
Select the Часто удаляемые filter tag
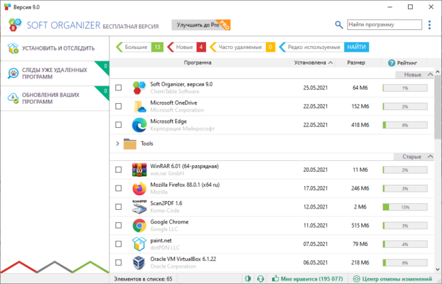pos(243,47)
